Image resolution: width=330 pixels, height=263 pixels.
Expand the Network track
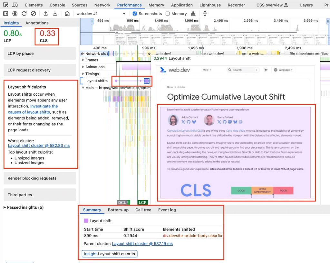click(82, 54)
